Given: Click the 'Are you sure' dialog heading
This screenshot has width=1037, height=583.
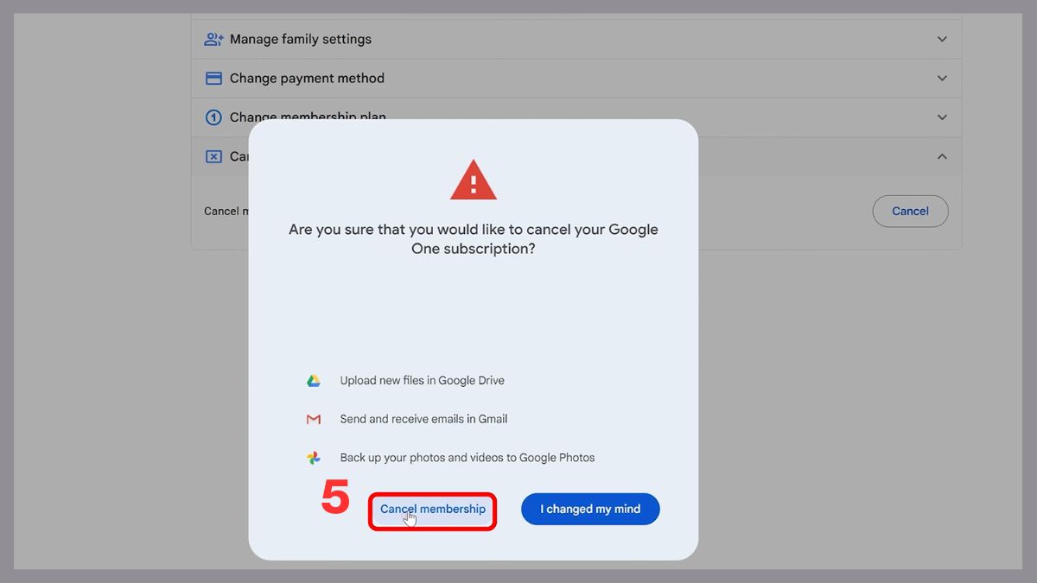Looking at the screenshot, I should (x=474, y=239).
